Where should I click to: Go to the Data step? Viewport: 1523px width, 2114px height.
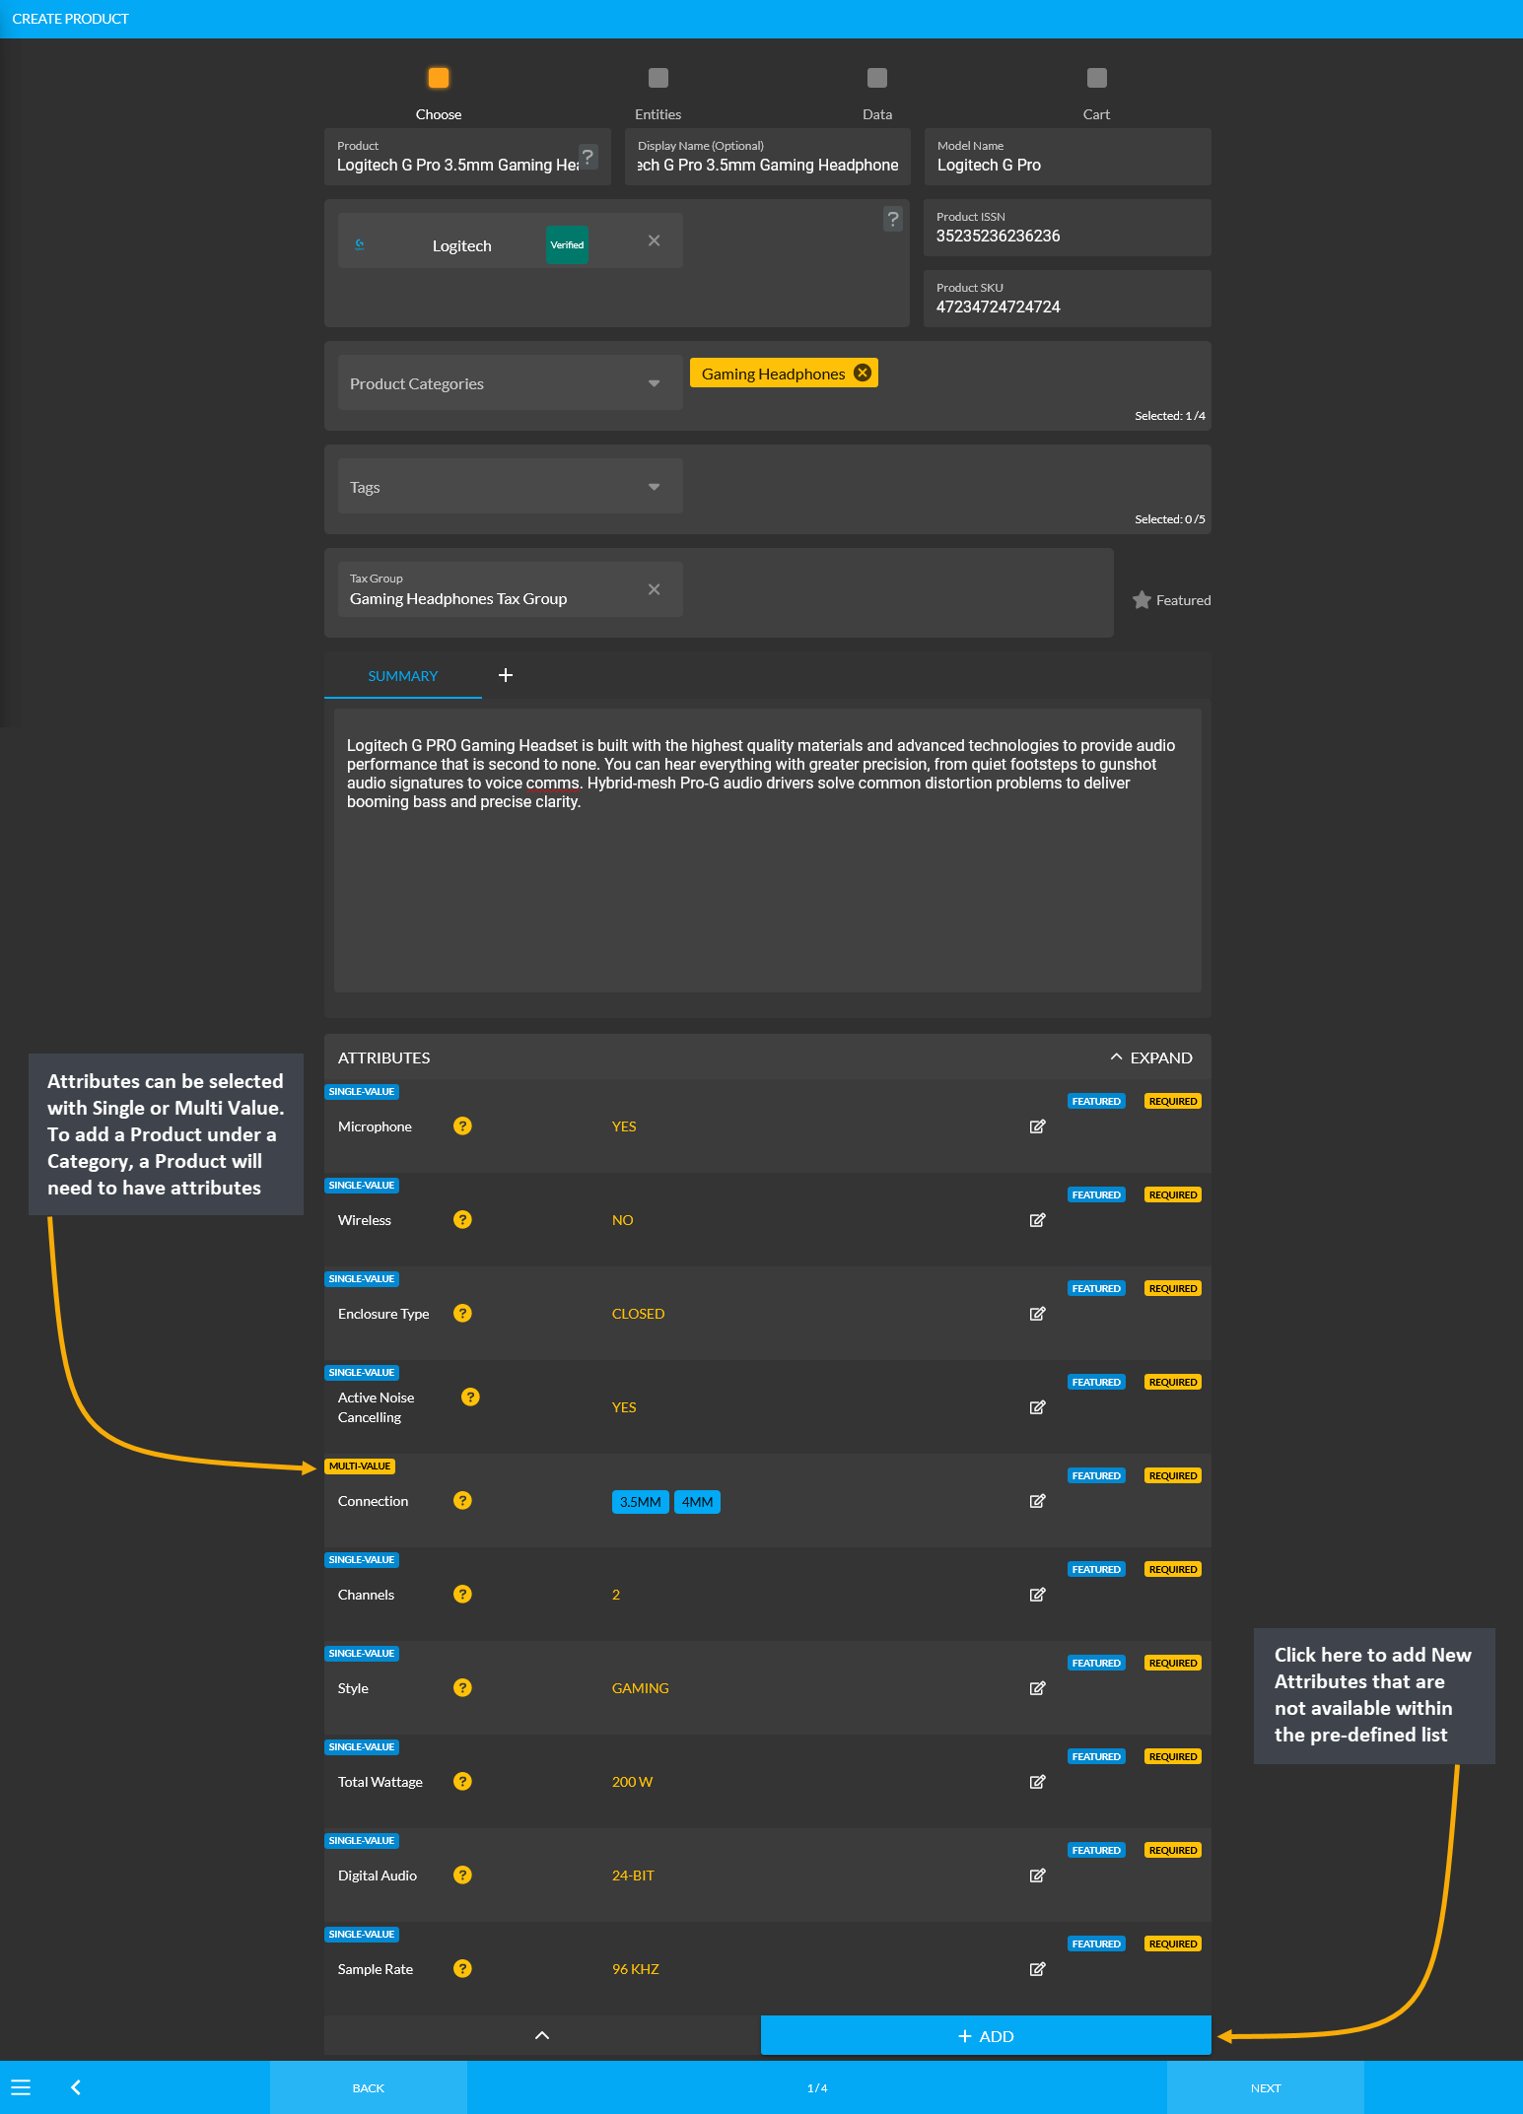(877, 95)
